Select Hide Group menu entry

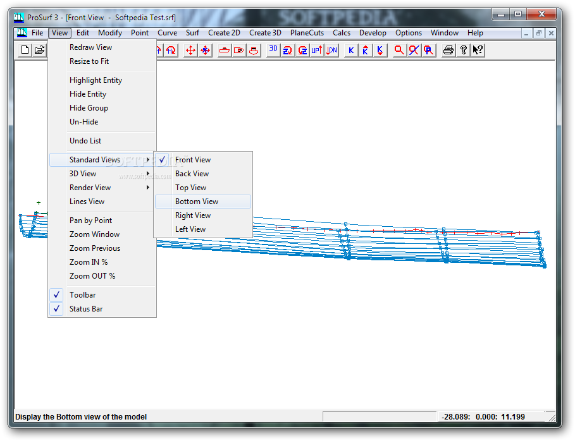[x=102, y=108]
